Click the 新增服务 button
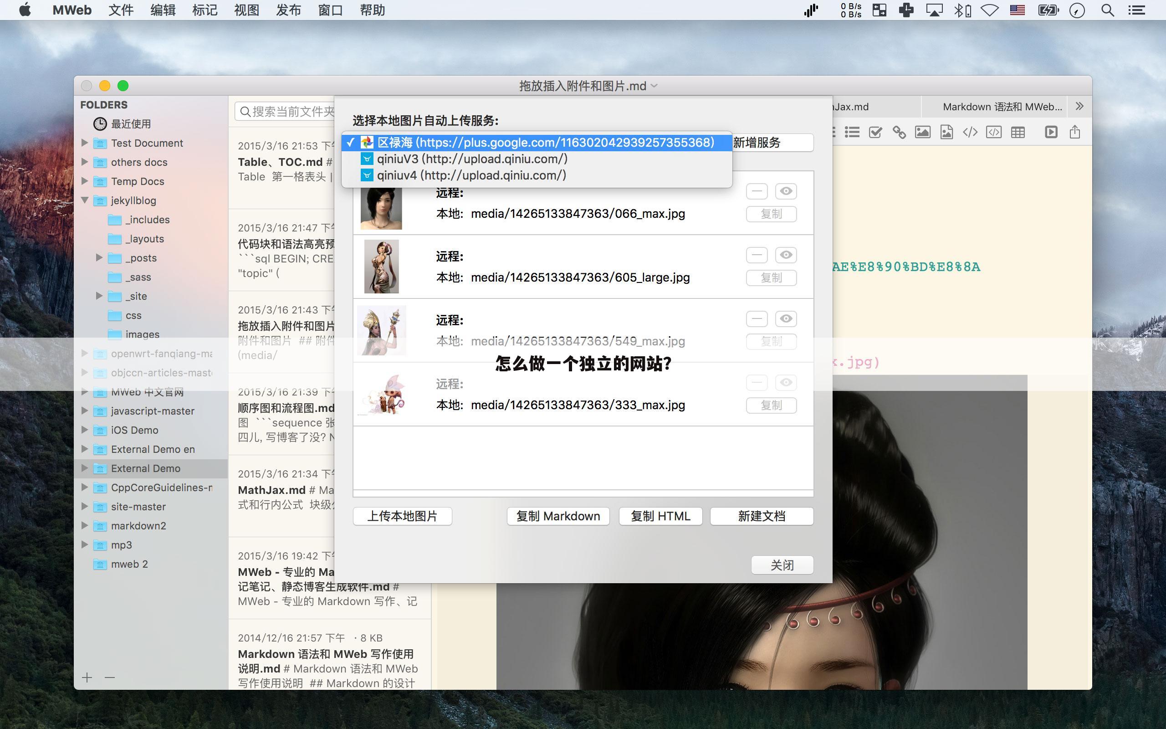Image resolution: width=1166 pixels, height=729 pixels. (773, 142)
